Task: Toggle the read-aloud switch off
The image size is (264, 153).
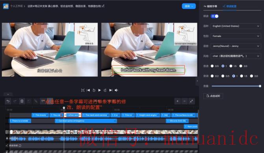Action: click(215, 16)
